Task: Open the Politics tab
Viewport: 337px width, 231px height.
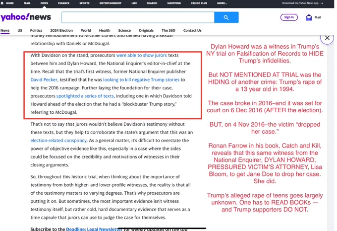Action: [x=36, y=30]
